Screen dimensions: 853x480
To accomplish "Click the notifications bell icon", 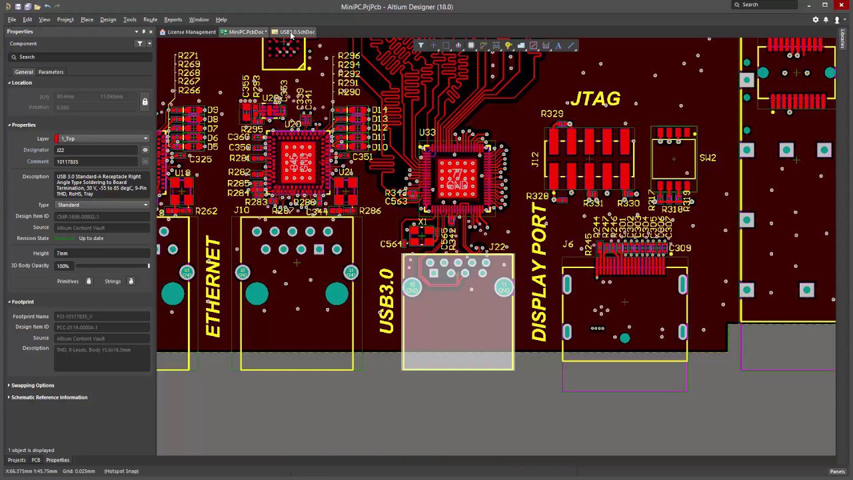I will (826, 19).
